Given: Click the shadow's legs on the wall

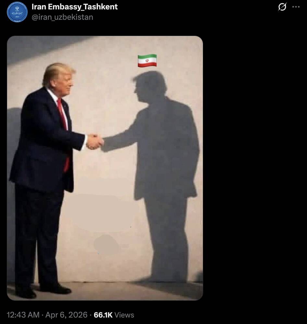Looking at the screenshot, I should click(x=168, y=240).
